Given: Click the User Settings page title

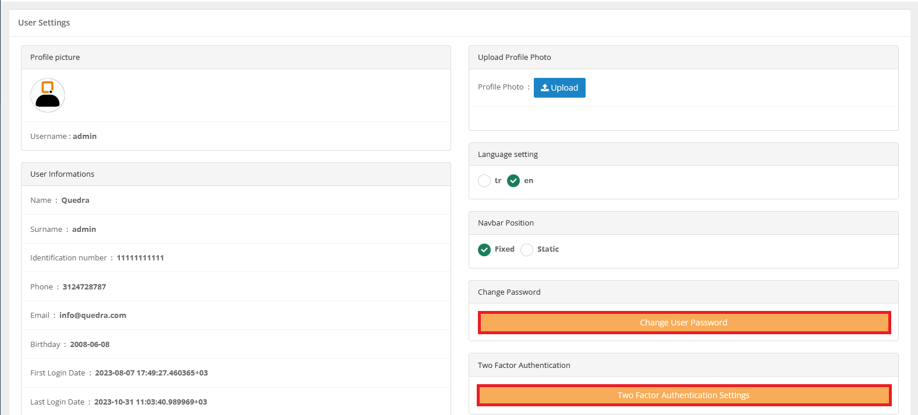Looking at the screenshot, I should pos(44,23).
